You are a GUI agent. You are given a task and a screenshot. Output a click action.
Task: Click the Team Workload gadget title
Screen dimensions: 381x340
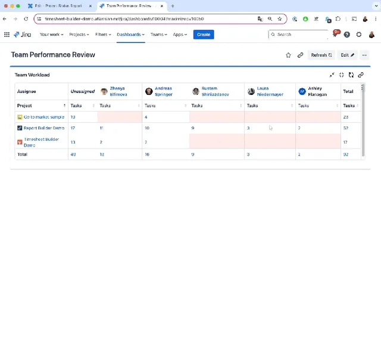click(x=32, y=75)
